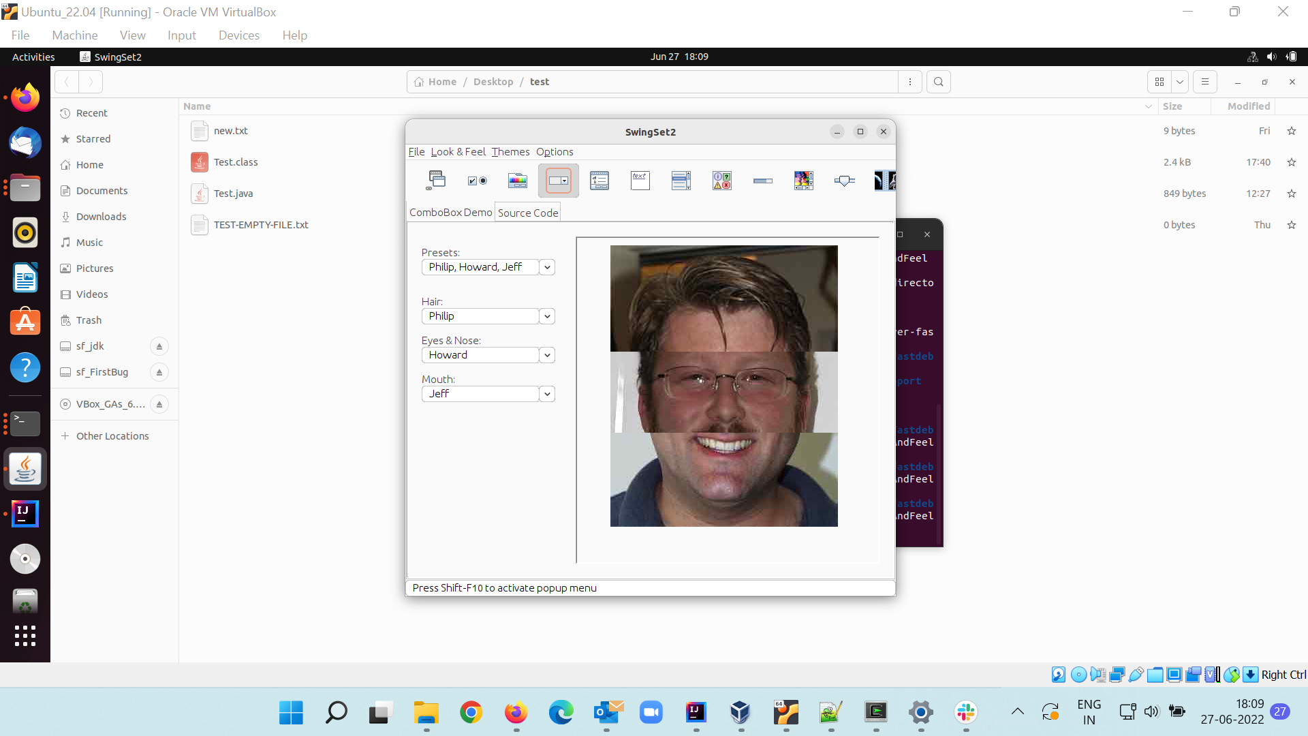Select the ColorChooser demo icon
The height and width of the screenshot is (736, 1308).
click(x=518, y=181)
